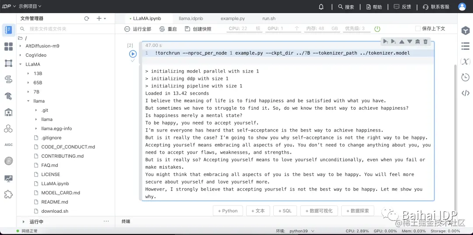473x235 pixels.
Task: Open the puzzle-piece extensions sidebar icon
Action: click(x=8, y=194)
